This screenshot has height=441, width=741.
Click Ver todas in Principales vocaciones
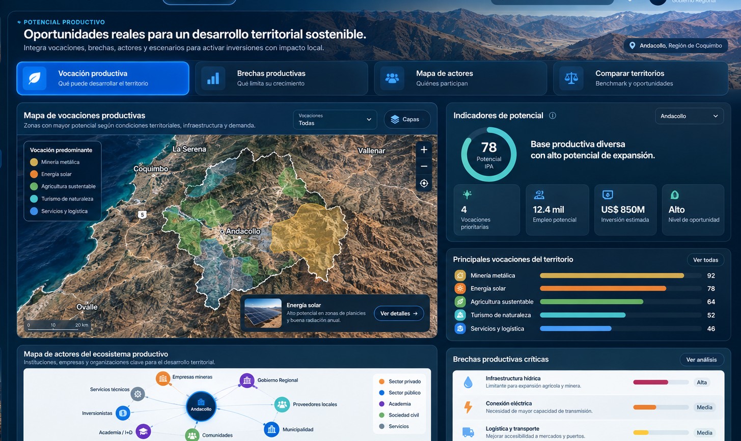point(705,260)
